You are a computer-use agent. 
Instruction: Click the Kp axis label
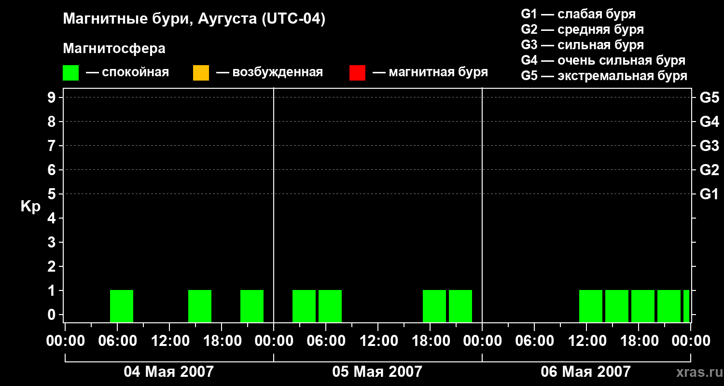coord(30,207)
